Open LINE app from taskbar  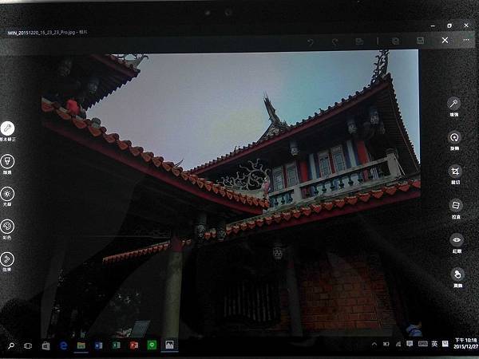tap(152, 345)
